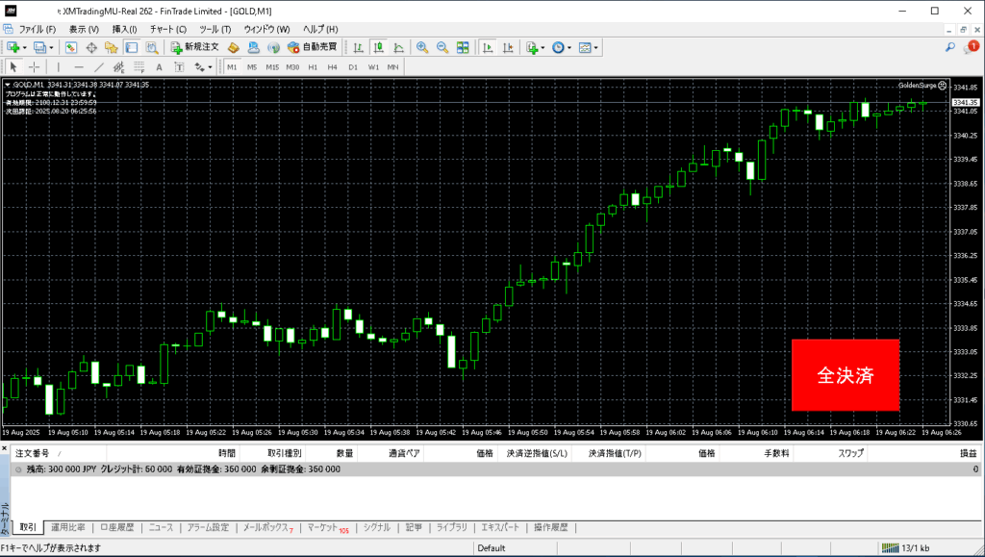The image size is (985, 557).
Task: Zoom out on the chart
Action: click(442, 47)
